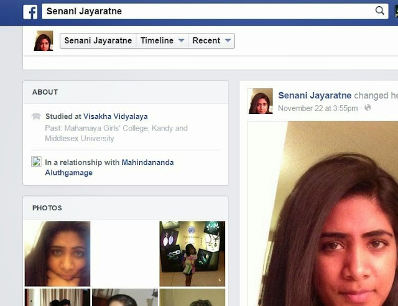
Task: Click the PHOTOS section header
Action: coord(47,208)
